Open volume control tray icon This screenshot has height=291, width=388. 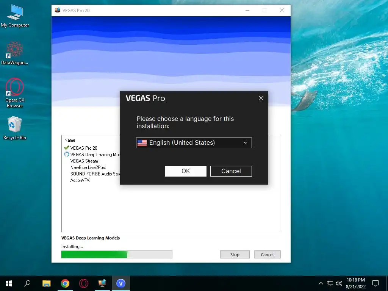pos(339,283)
